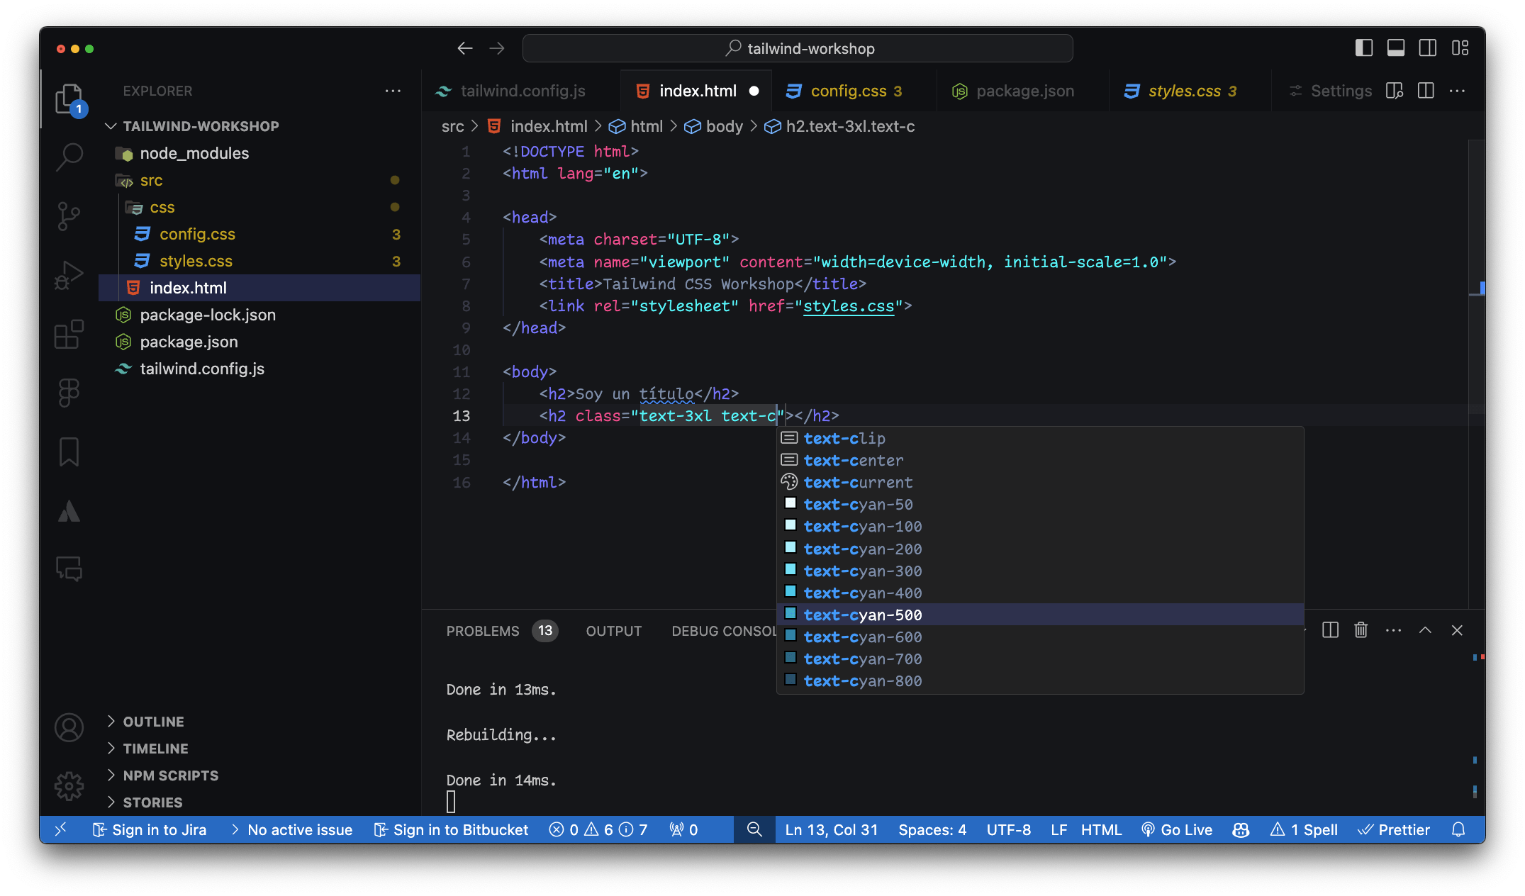Click the notifications bell in status bar

pyautogui.click(x=1458, y=829)
